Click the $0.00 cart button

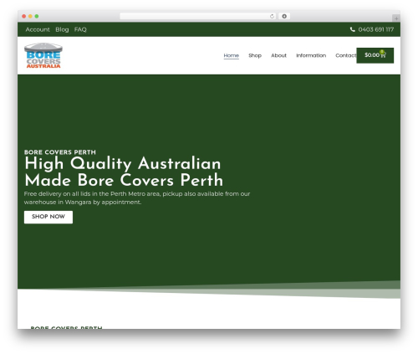[375, 55]
